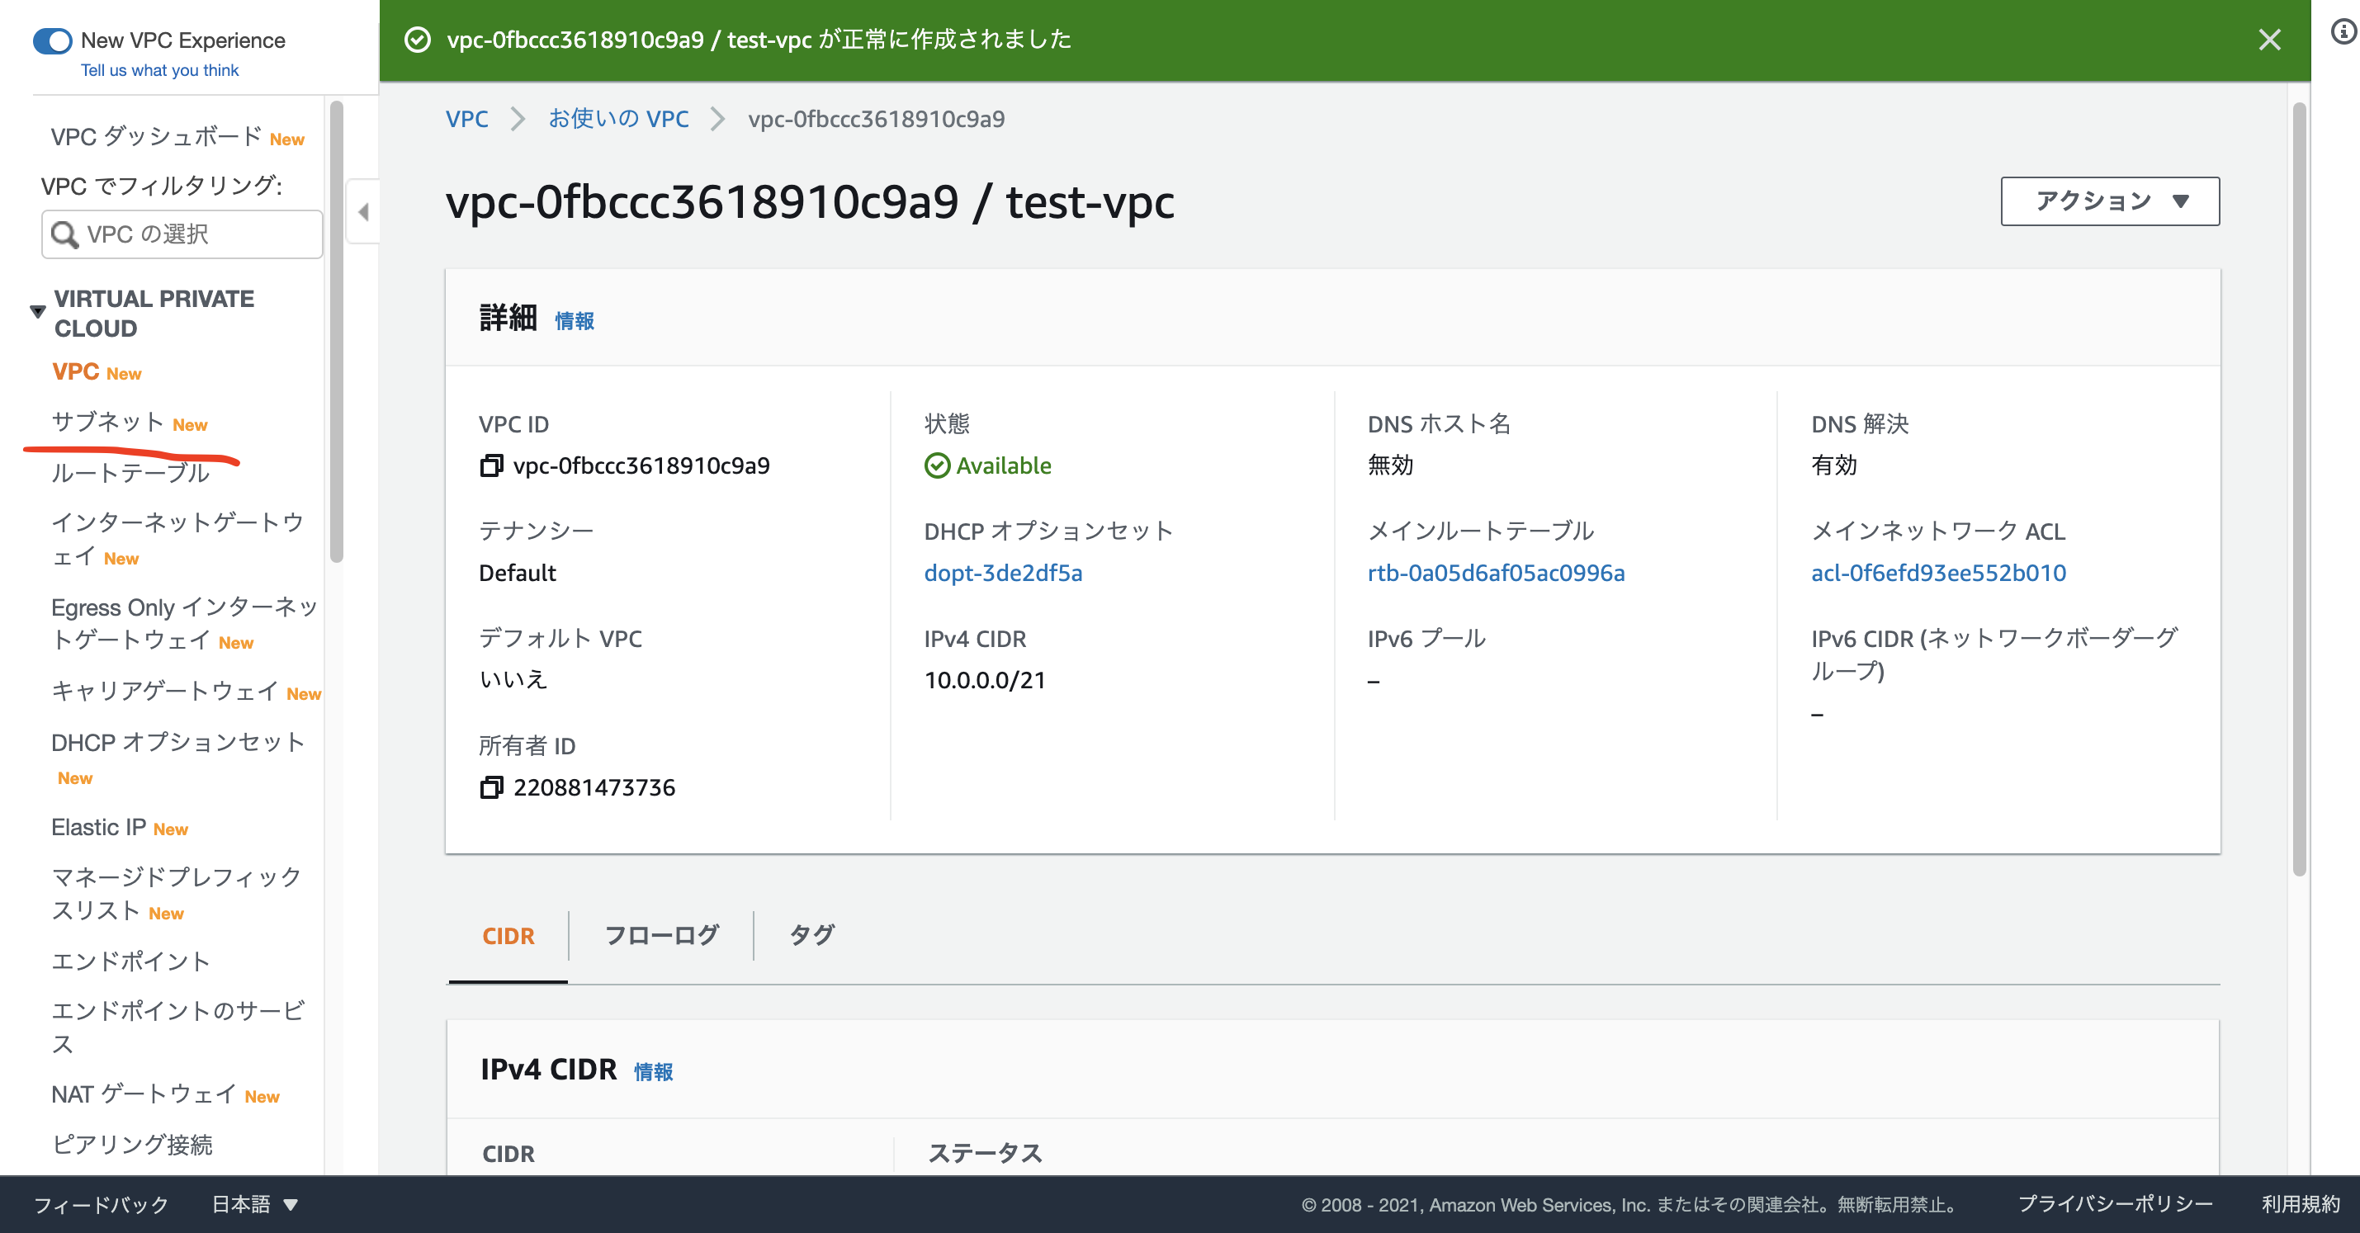Open network ACL acl-0f6efd93ee552b010

(x=1938, y=573)
